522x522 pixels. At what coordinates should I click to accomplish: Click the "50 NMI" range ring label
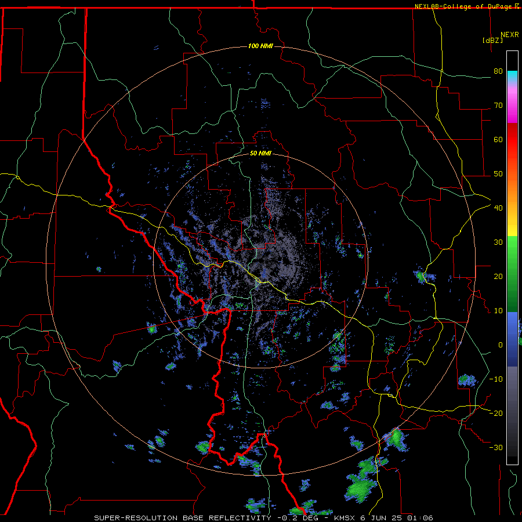pyautogui.click(x=260, y=154)
